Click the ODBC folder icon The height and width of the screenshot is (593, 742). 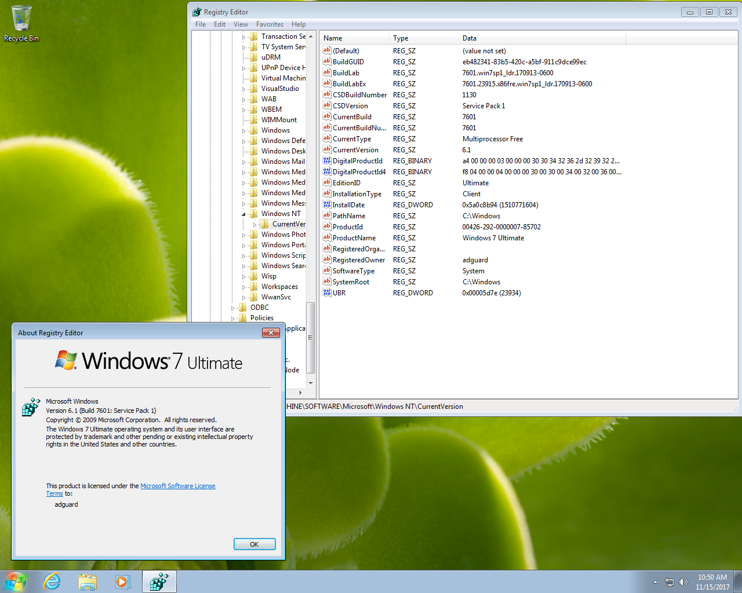click(x=243, y=307)
